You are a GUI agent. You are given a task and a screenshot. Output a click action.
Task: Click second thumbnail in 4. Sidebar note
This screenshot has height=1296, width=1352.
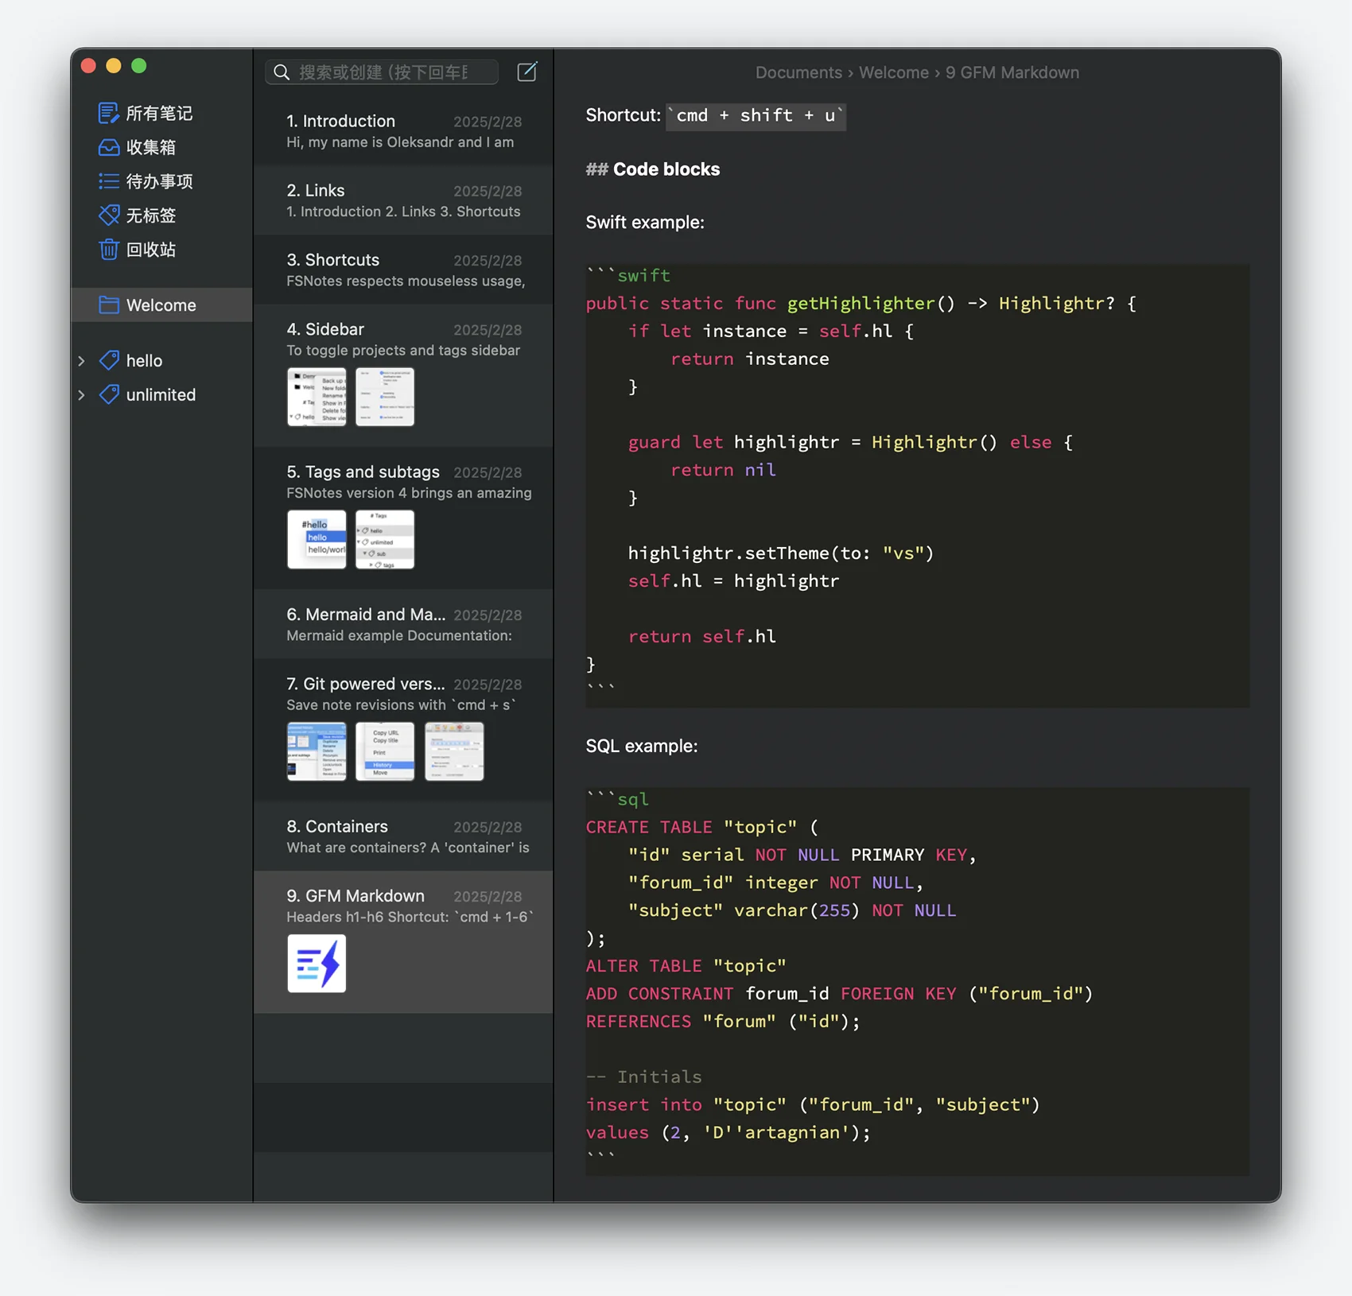(x=385, y=397)
